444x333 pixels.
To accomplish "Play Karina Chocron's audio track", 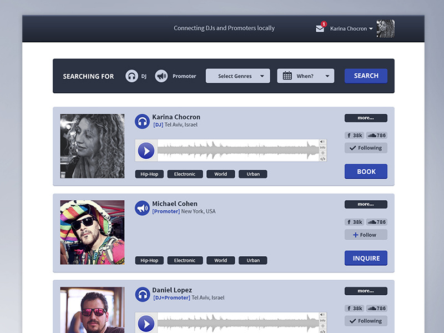I will 146,150.
